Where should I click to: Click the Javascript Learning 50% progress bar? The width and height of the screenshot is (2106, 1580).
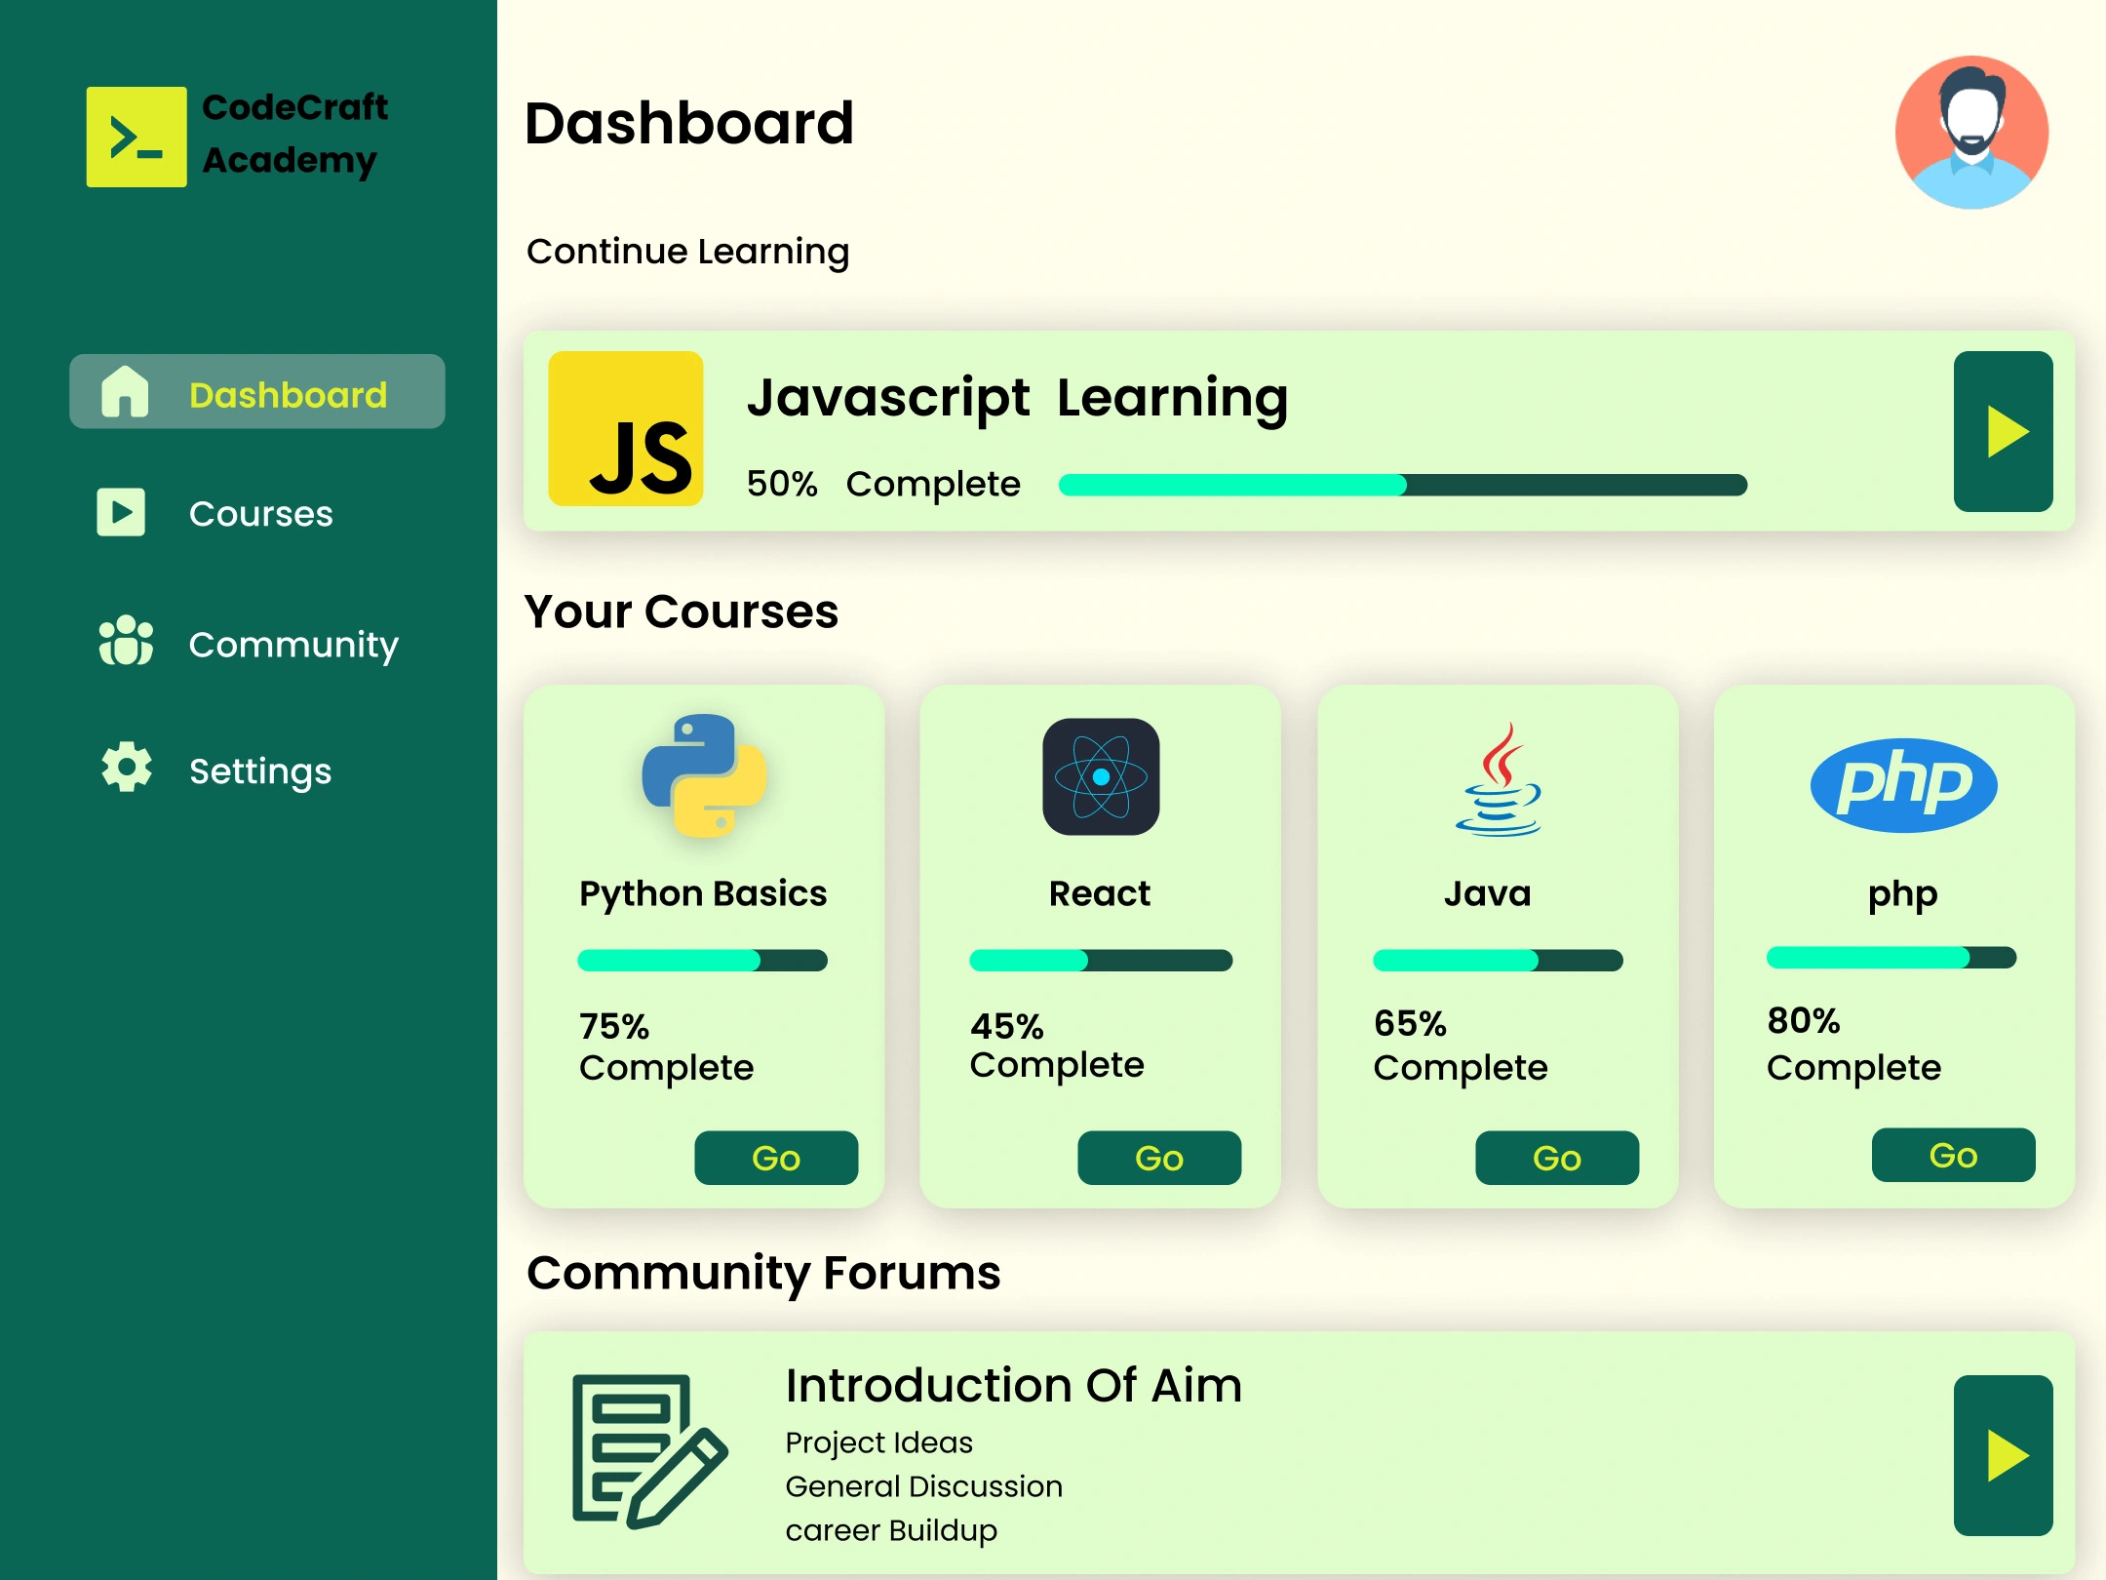click(1403, 485)
